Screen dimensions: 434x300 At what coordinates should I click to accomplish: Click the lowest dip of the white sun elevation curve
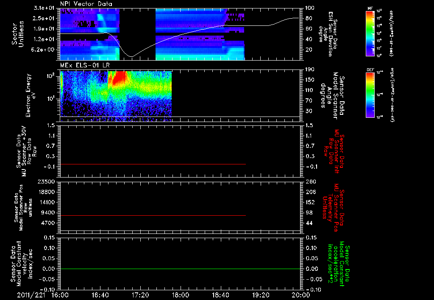pyautogui.click(x=131, y=56)
